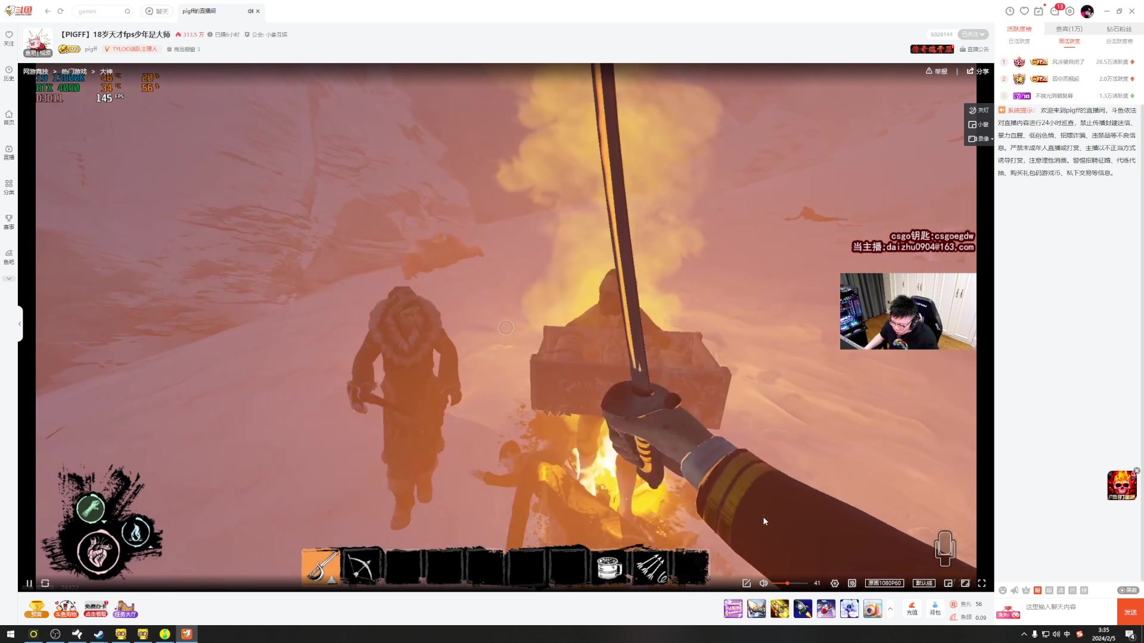Open 关注 followed list in sidebar
The width and height of the screenshot is (1144, 643).
click(9, 38)
